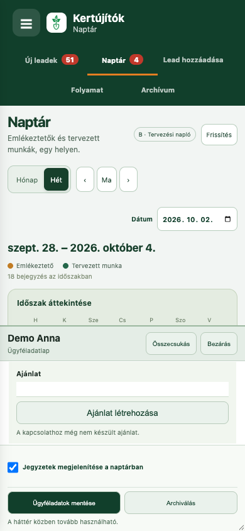Click the orange Emlékeztető legend dot
The height and width of the screenshot is (531, 245).
pyautogui.click(x=10, y=266)
